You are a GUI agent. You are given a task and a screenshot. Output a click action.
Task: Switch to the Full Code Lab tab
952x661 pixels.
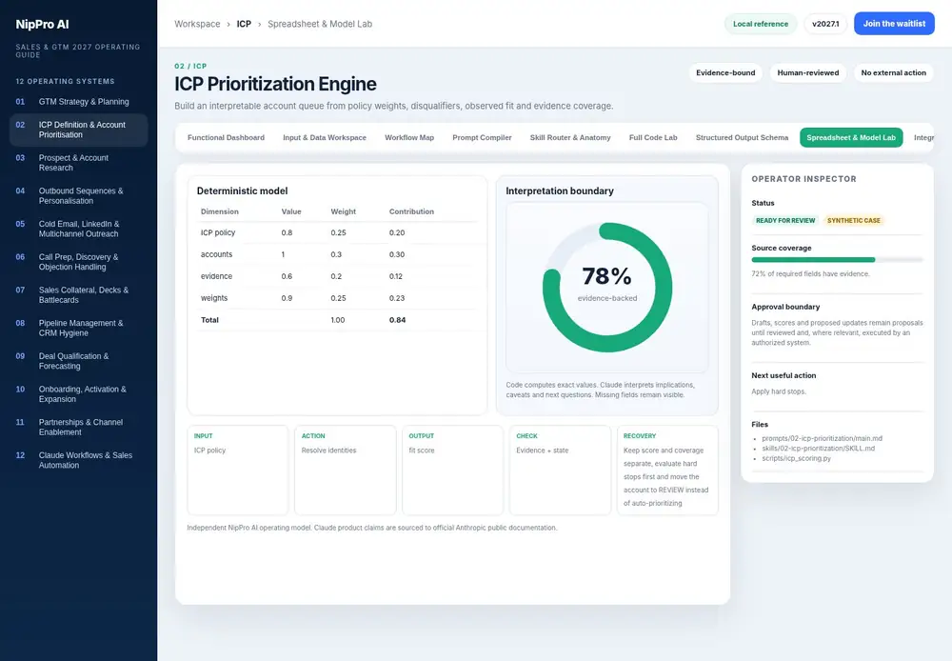tap(653, 137)
